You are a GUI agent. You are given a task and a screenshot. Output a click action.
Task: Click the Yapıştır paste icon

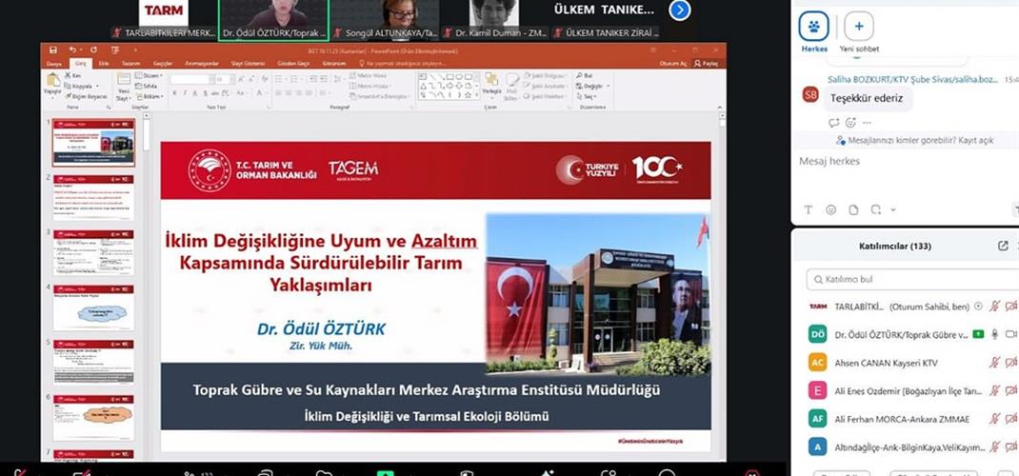[52, 81]
